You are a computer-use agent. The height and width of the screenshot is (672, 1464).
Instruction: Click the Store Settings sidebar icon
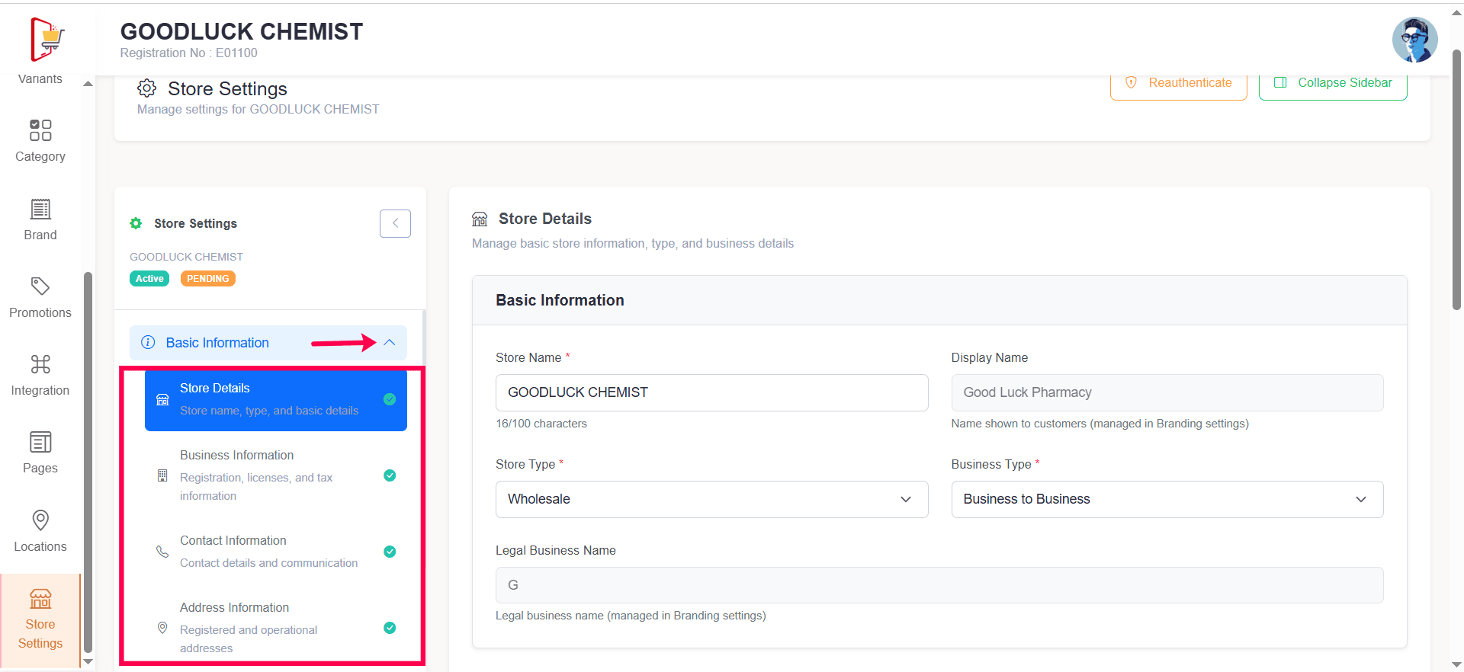pyautogui.click(x=40, y=600)
